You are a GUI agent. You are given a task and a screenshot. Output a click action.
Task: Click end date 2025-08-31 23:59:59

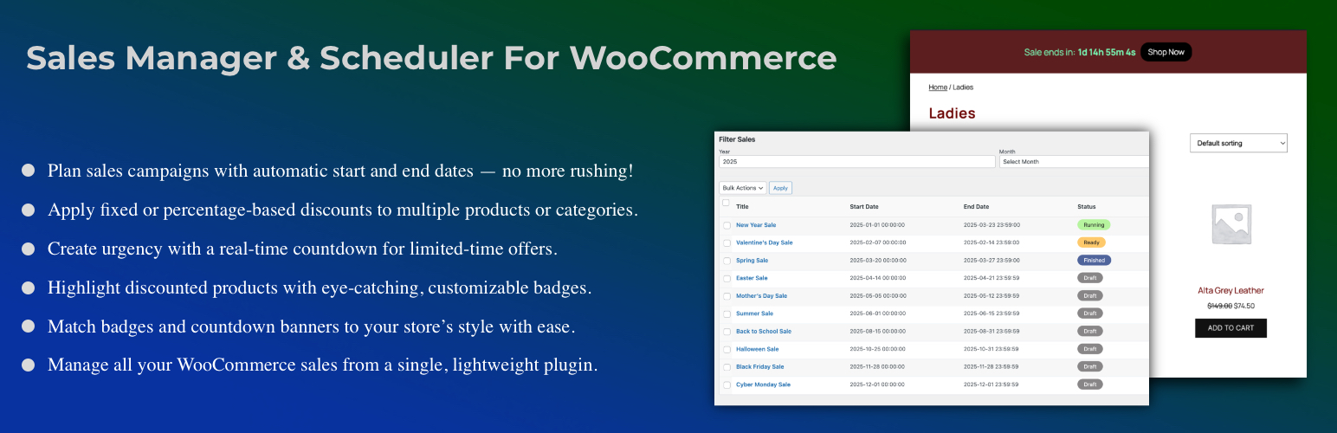(x=991, y=332)
